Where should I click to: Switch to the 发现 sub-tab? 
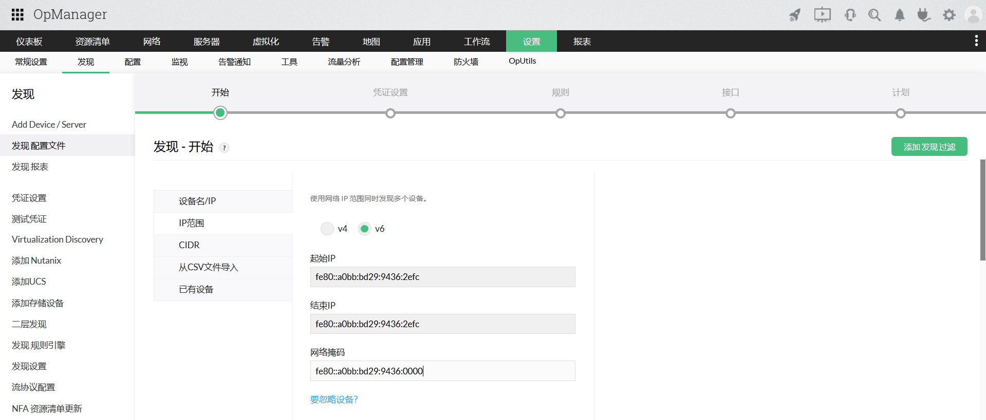click(x=86, y=62)
